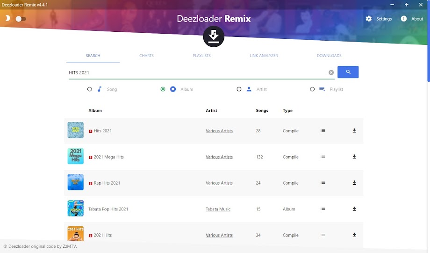Viewport: 430px width, 253px height.
Task: Open Various Artists link for Rap Hits 2021
Action: point(219,183)
